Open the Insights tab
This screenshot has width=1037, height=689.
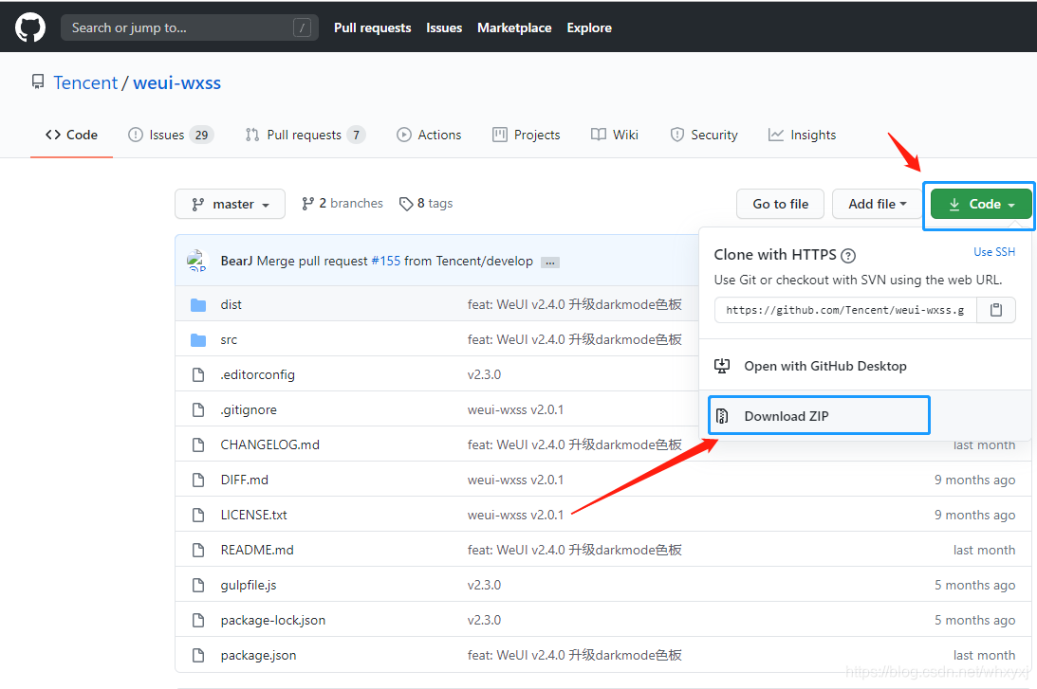tap(802, 135)
